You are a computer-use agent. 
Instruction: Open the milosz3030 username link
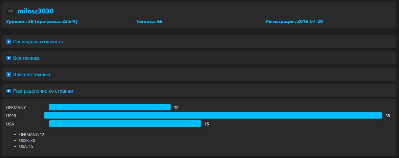[x=35, y=11]
